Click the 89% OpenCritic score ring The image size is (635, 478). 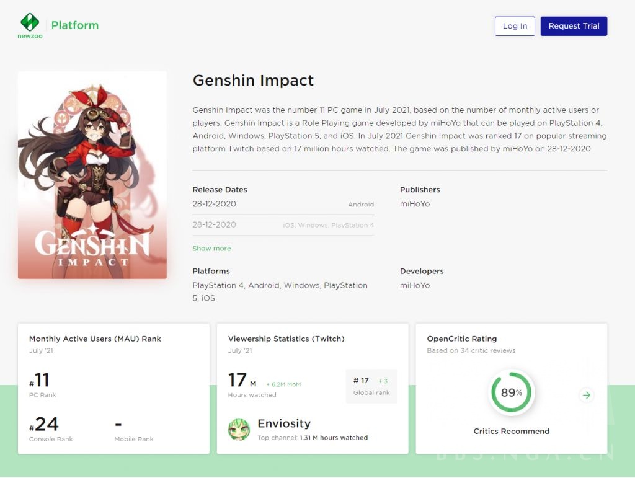point(511,392)
